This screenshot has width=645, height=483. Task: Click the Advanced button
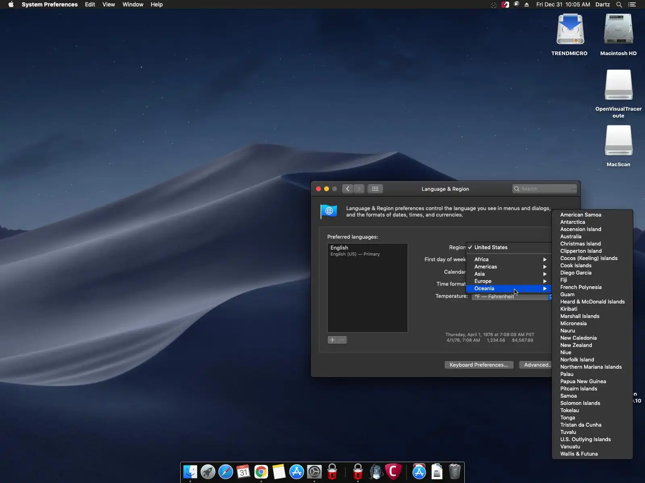(536, 365)
